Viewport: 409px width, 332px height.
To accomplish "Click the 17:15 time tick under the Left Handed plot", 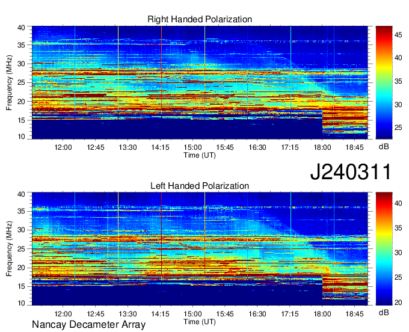I will pyautogui.click(x=289, y=314).
